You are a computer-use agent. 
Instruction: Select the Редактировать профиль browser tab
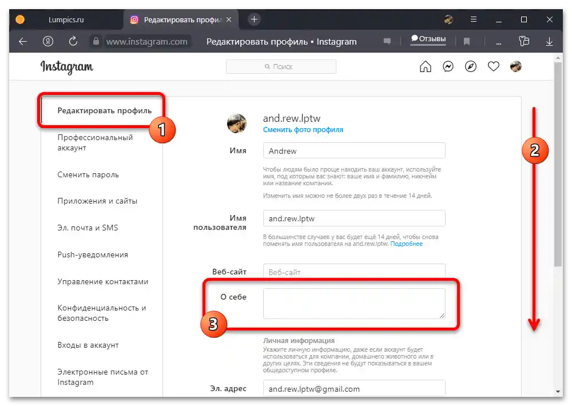point(181,19)
